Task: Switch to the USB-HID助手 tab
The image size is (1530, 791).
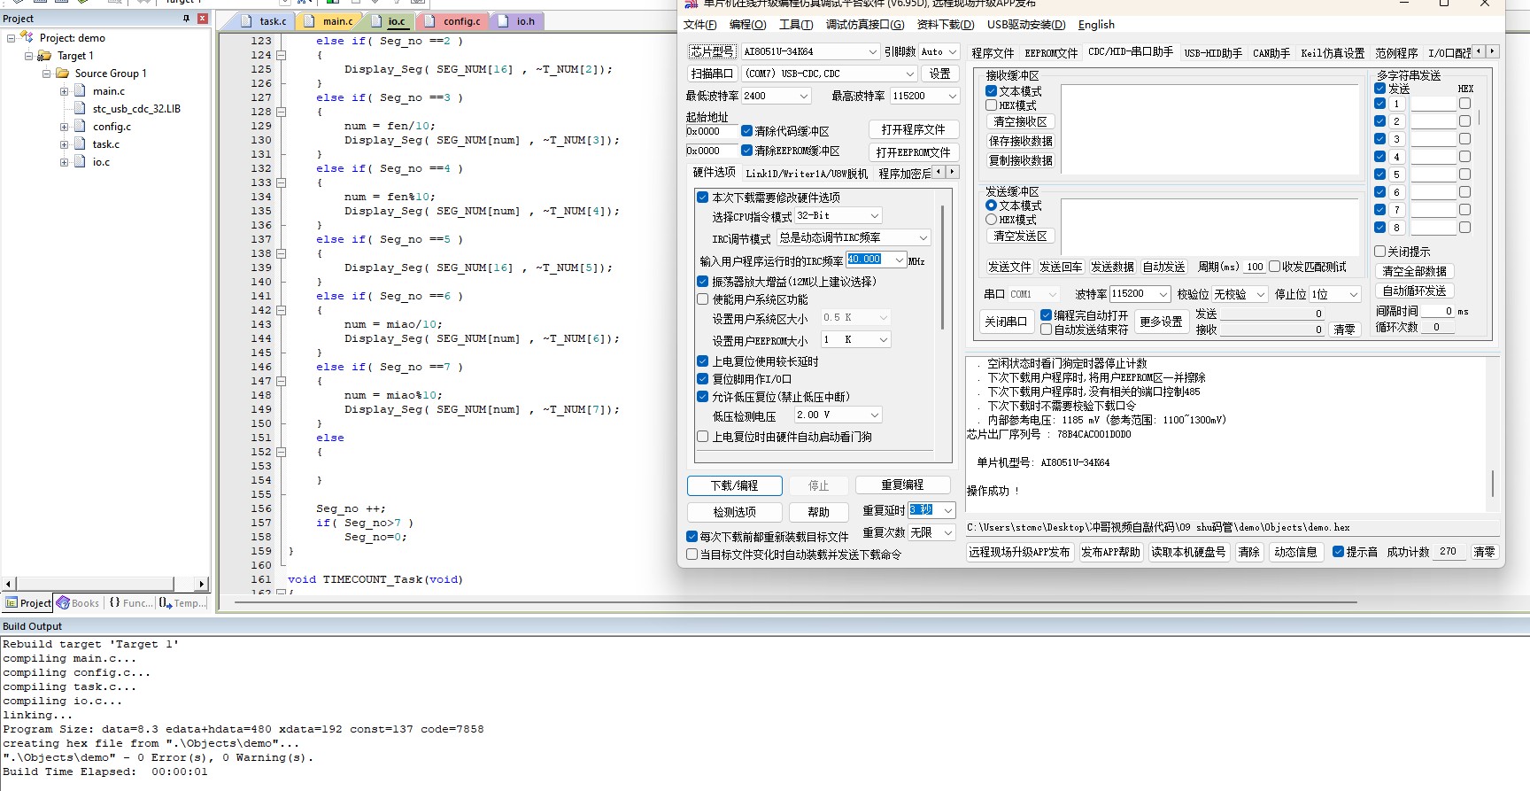Action: [1212, 53]
